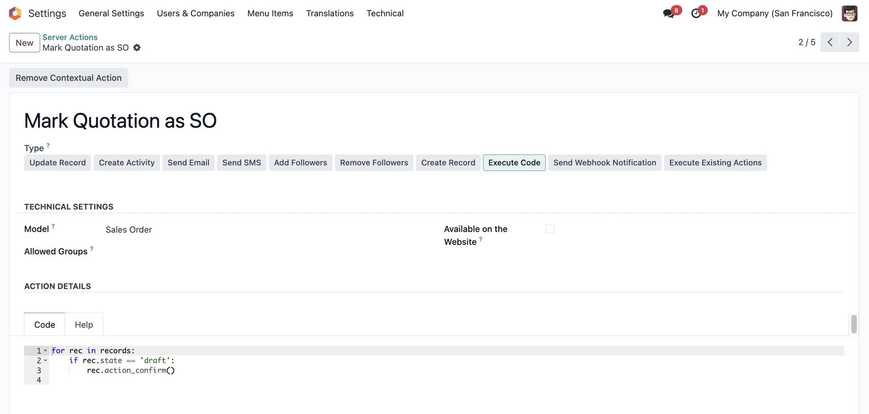This screenshot has height=414, width=869.
Task: Open the gear actions menu
Action: (137, 48)
